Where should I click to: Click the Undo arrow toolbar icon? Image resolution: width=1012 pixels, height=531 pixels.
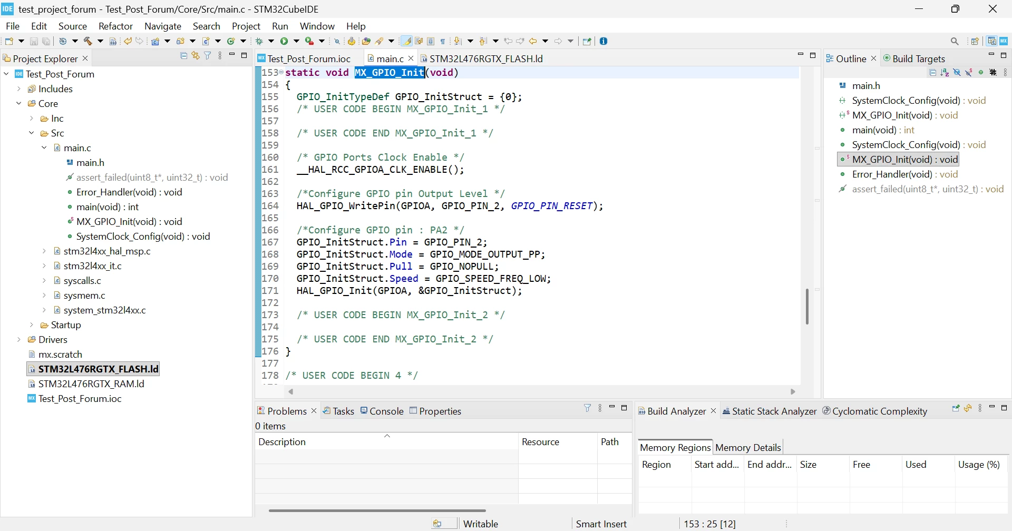[128, 41]
